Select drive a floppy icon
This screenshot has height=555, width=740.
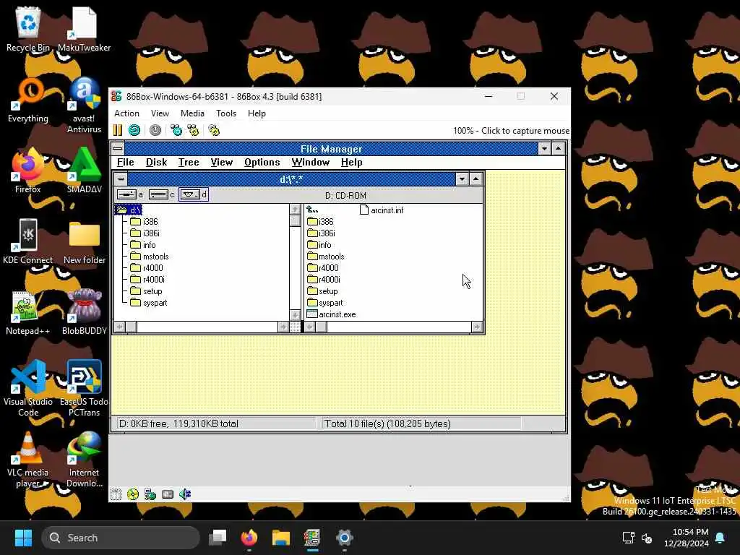tap(130, 194)
